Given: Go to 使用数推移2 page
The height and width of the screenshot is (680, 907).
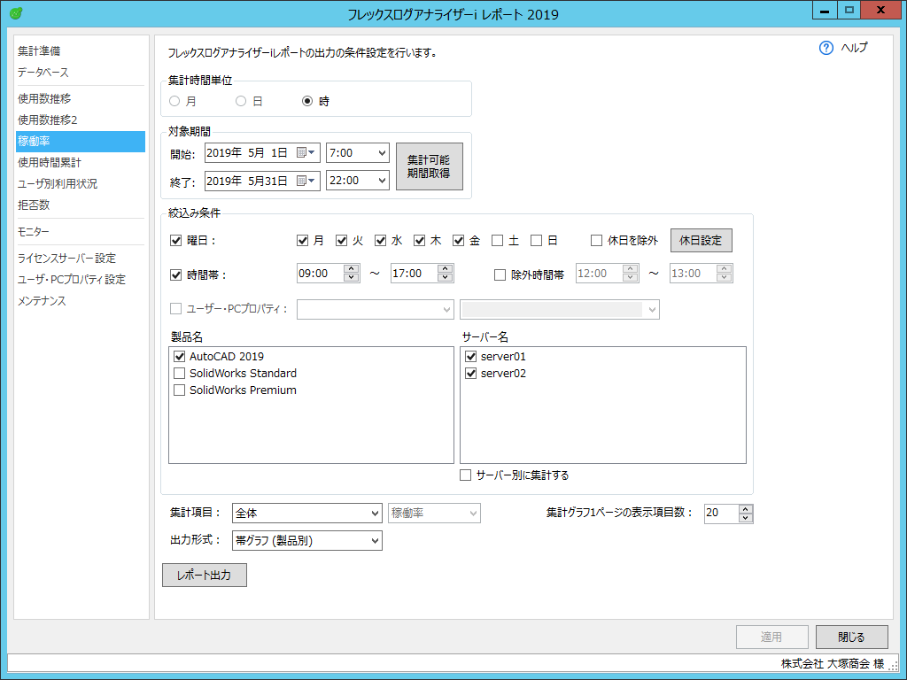Looking at the screenshot, I should tap(48, 120).
